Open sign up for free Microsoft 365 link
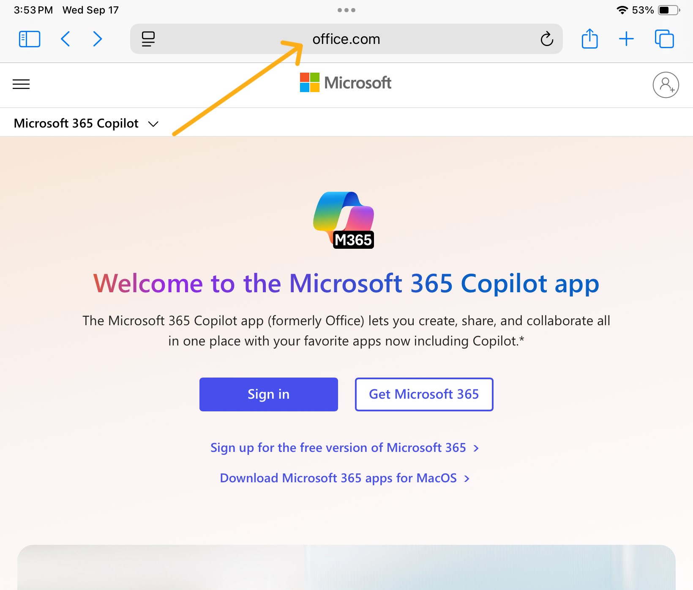 (339, 447)
